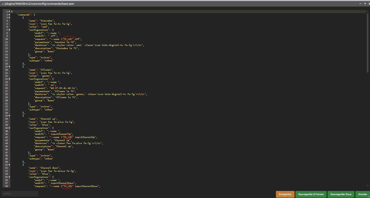370x198 pixels.
Task: Click the dashicon line with fas fa-plus
Action: [69, 143]
